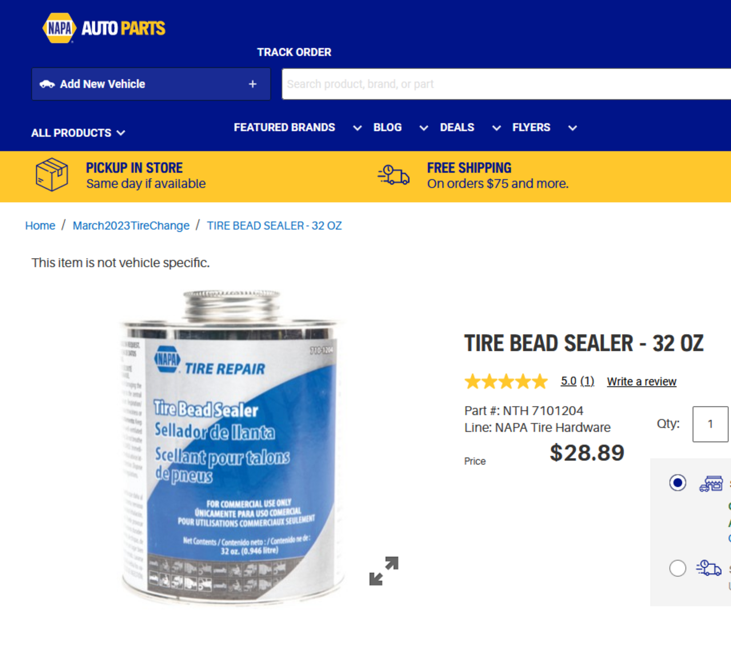731x655 pixels.
Task: Expand product image with fullscreen arrows icon
Action: pyautogui.click(x=384, y=571)
